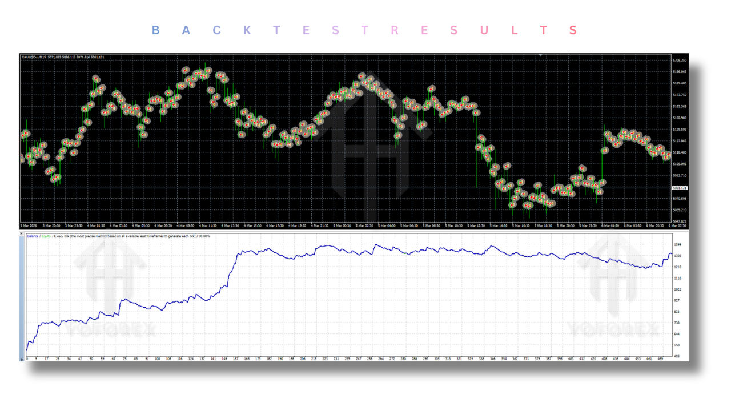Image resolution: width=731 pixels, height=411 pixels.
Task: Click the 3 Mar 2026 time axis label
Action: click(29, 225)
